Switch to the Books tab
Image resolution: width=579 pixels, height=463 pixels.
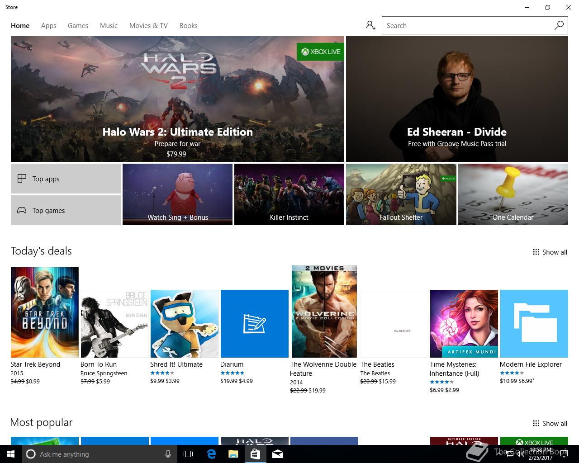(x=189, y=25)
